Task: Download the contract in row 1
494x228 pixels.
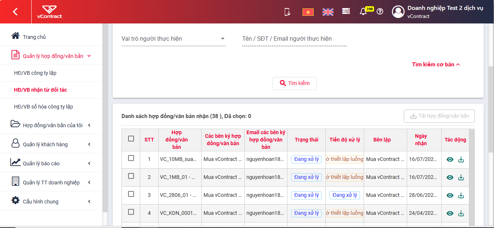Action: tap(461, 159)
